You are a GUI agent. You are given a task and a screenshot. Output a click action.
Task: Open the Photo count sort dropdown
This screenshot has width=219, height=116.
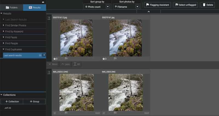click(108, 7)
